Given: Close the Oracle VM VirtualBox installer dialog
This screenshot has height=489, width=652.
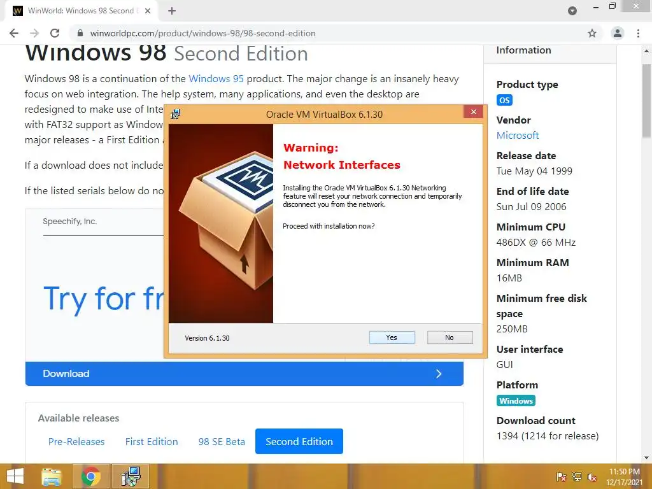Looking at the screenshot, I should 473,111.
